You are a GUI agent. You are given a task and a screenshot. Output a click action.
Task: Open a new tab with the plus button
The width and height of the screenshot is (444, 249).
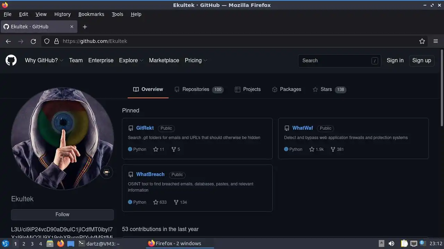coord(85,27)
